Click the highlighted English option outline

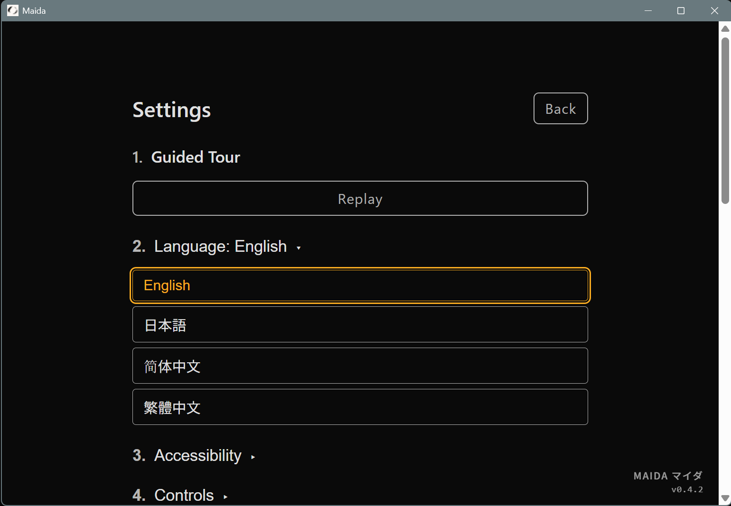coord(360,285)
